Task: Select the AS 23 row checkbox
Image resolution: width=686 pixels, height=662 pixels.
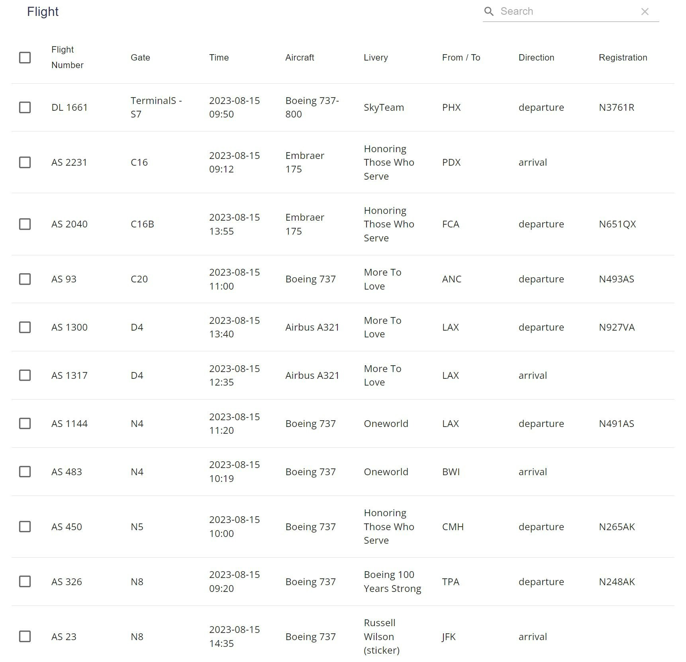Action: pyautogui.click(x=25, y=637)
